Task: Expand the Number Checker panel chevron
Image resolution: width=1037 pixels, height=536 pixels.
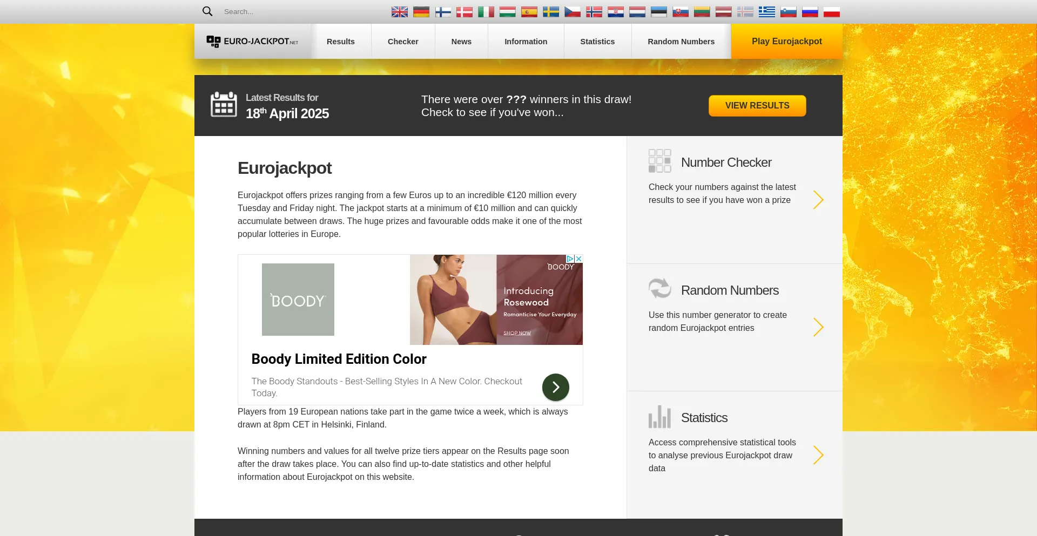Action: [818, 200]
